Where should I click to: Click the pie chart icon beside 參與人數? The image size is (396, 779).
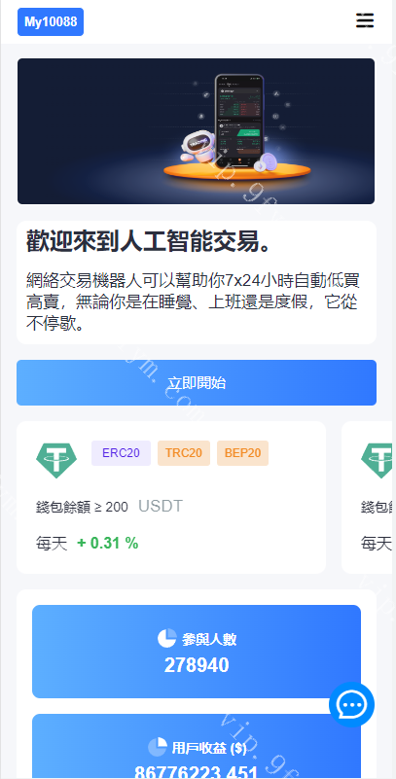pos(167,638)
